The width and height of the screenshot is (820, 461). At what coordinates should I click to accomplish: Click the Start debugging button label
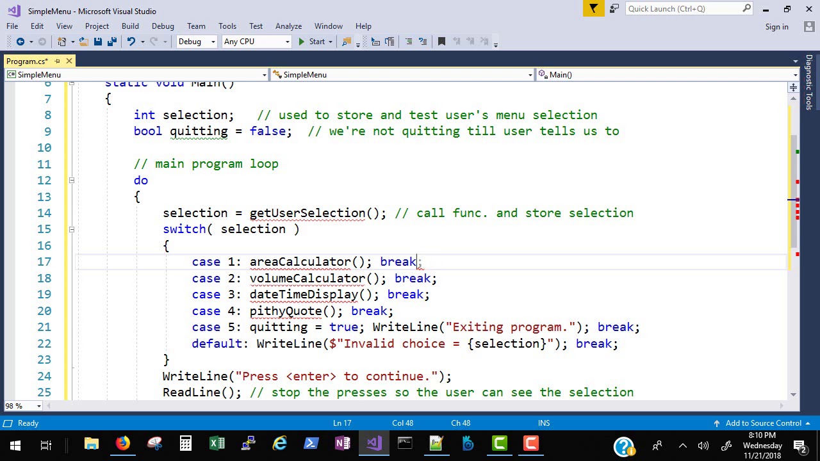click(x=317, y=42)
